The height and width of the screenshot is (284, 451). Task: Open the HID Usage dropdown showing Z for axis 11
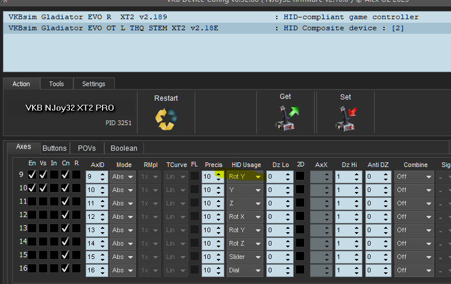(x=245, y=203)
